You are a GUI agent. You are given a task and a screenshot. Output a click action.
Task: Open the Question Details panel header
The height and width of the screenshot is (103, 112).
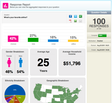pyautogui.click(x=99, y=13)
